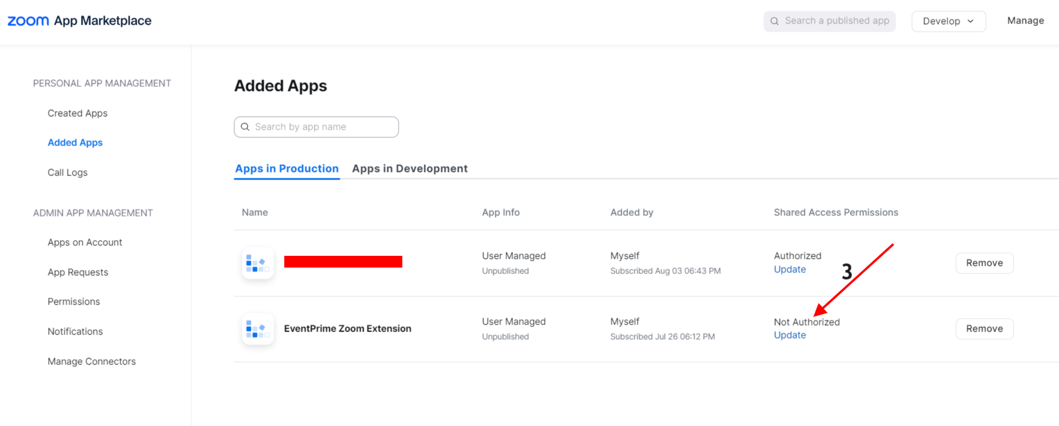
Task: Click Manage in the top bar
Action: (1025, 21)
